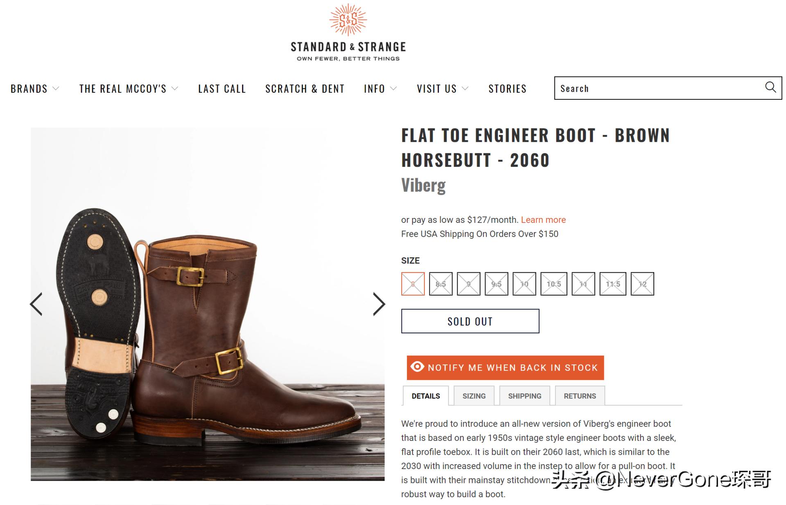Open the Shipping tab
Viewport: 786px width, 505px height.
(x=524, y=396)
